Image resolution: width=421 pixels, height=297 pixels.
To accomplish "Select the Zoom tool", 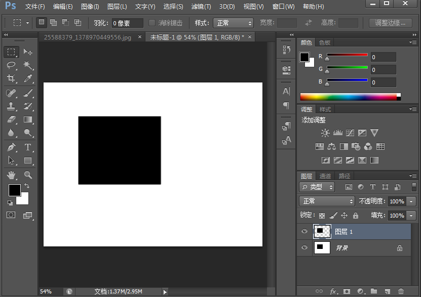I will click(x=28, y=175).
